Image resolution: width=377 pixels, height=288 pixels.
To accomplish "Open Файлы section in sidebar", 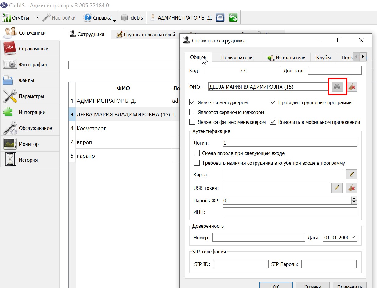I will click(x=30, y=80).
